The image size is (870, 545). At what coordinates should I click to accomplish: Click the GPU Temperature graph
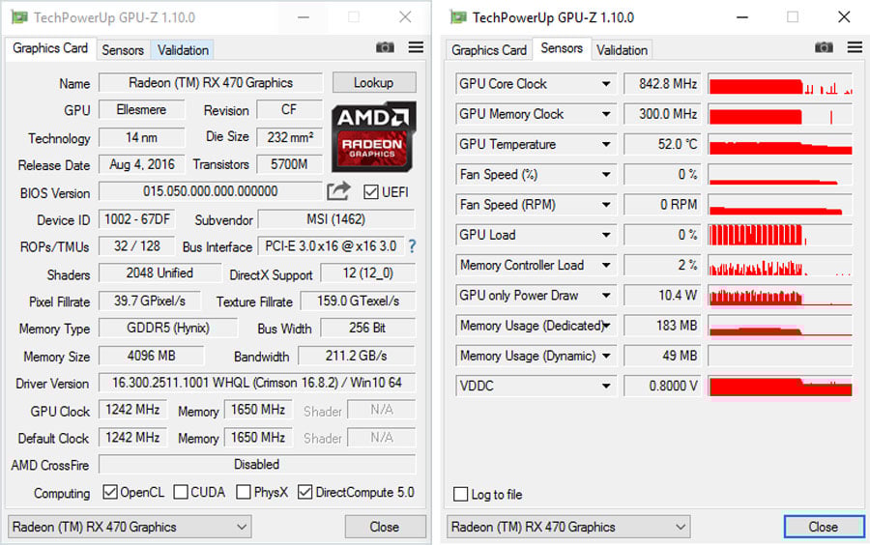[x=780, y=145]
